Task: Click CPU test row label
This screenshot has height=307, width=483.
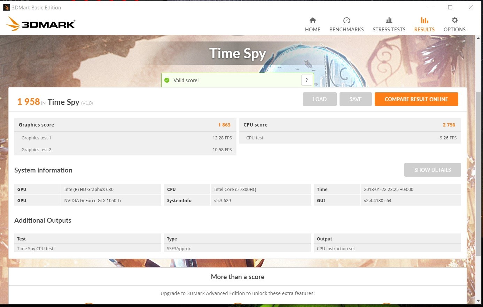Action: [255, 138]
